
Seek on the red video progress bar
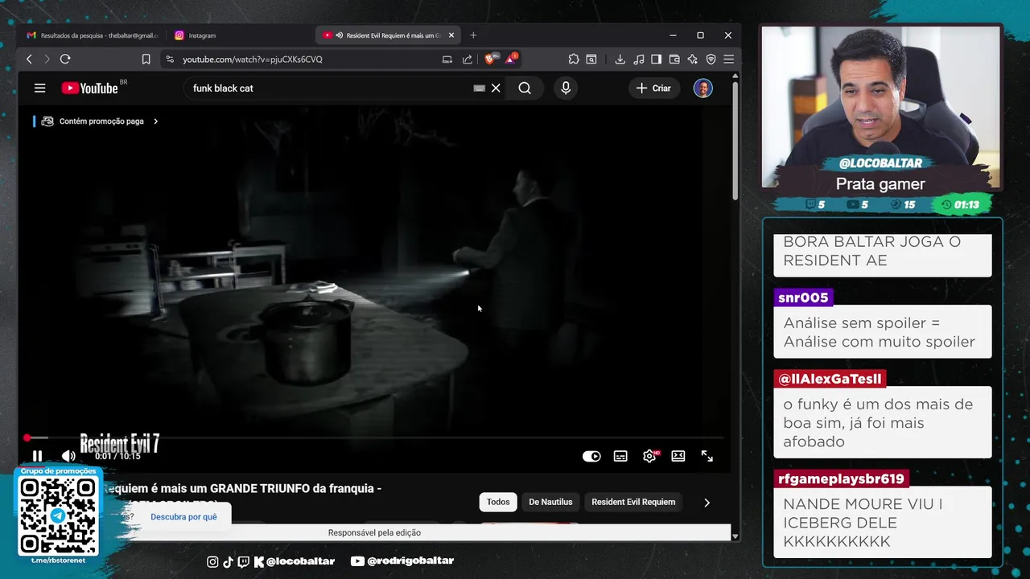pos(374,437)
